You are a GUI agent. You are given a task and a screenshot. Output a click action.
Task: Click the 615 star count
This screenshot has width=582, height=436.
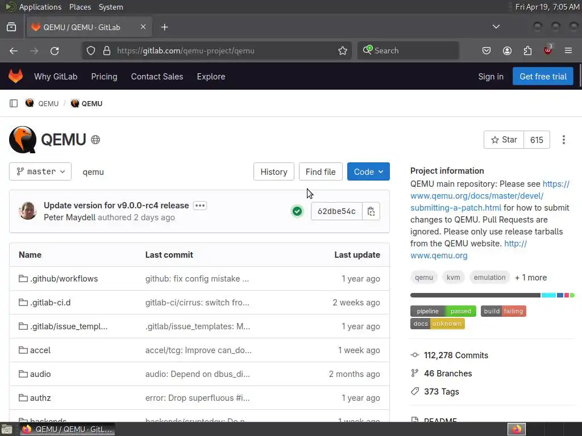(537, 140)
